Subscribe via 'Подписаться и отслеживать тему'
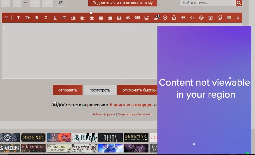This screenshot has height=155, width=255. pos(122,3)
